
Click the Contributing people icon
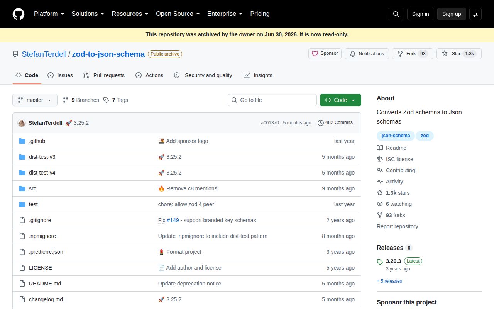(380, 170)
